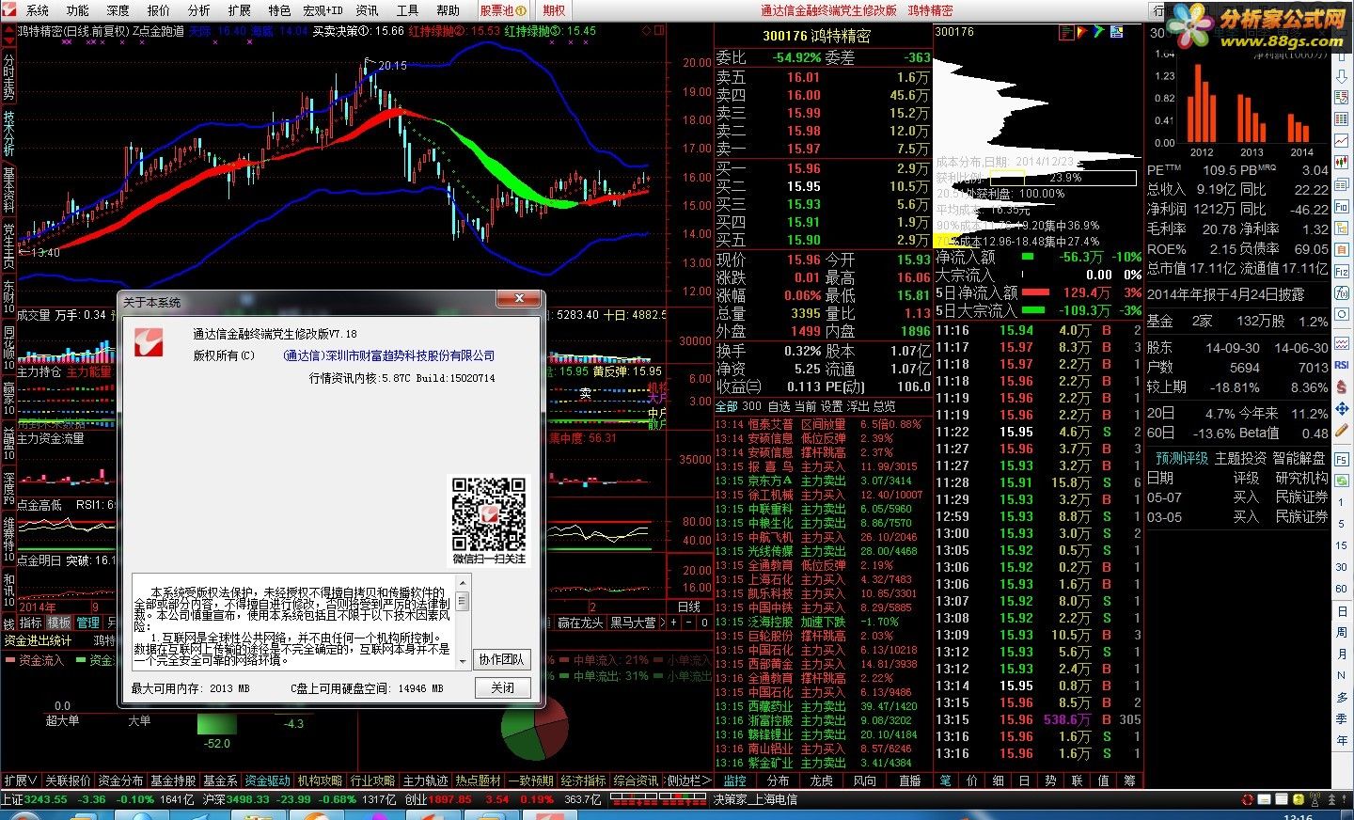
Task: Open the line chart icon in right sidebar
Action: pyautogui.click(x=1342, y=141)
